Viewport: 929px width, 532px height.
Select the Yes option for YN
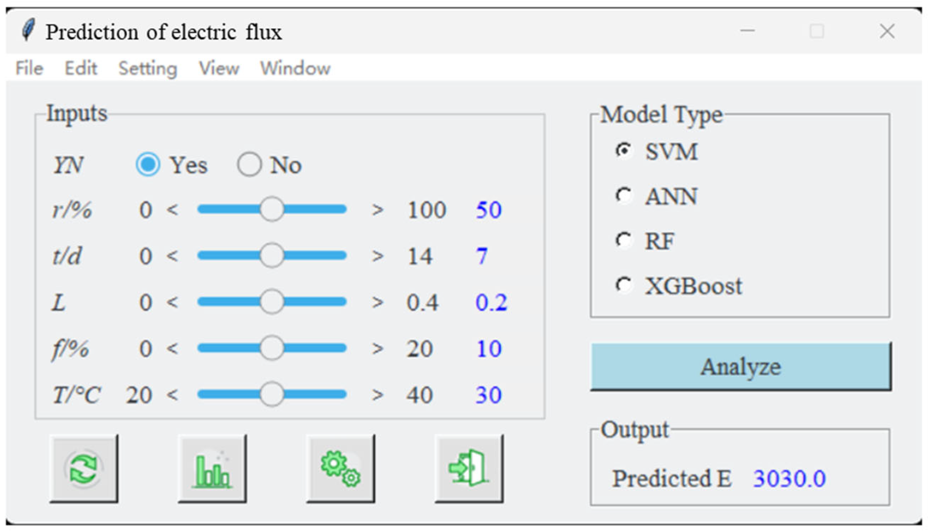pyautogui.click(x=148, y=164)
